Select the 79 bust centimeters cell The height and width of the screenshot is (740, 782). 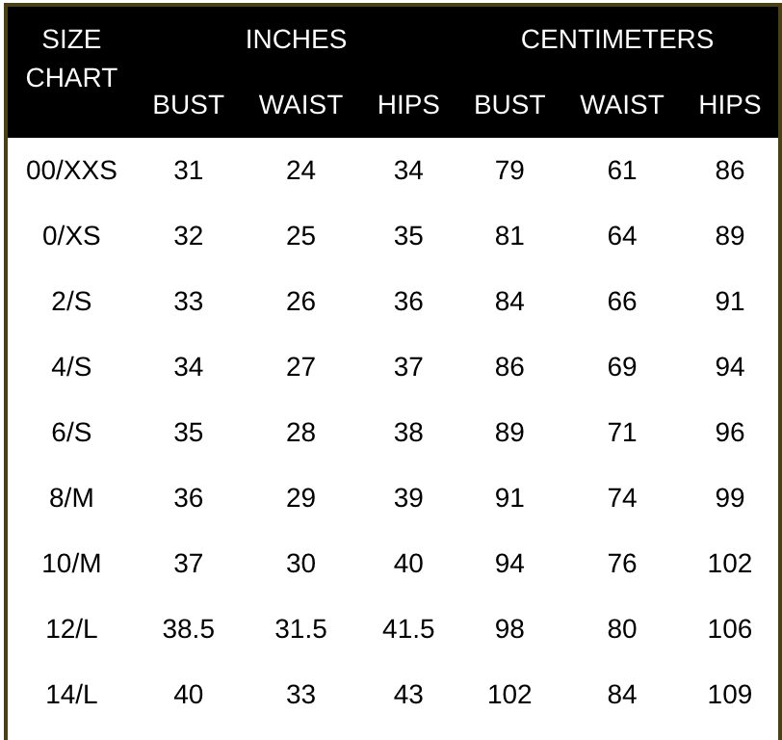(509, 171)
